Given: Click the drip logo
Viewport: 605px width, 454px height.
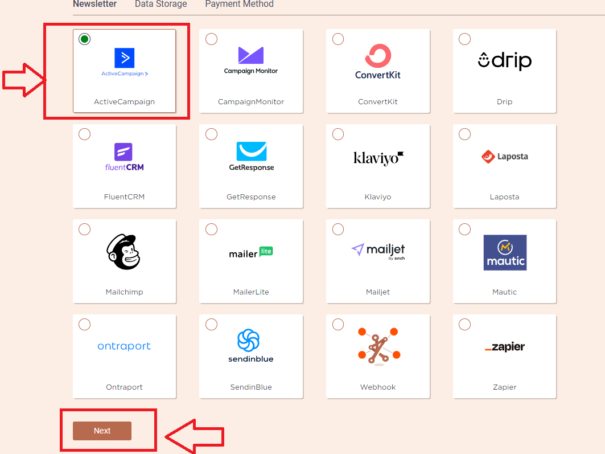Looking at the screenshot, I should tap(505, 60).
